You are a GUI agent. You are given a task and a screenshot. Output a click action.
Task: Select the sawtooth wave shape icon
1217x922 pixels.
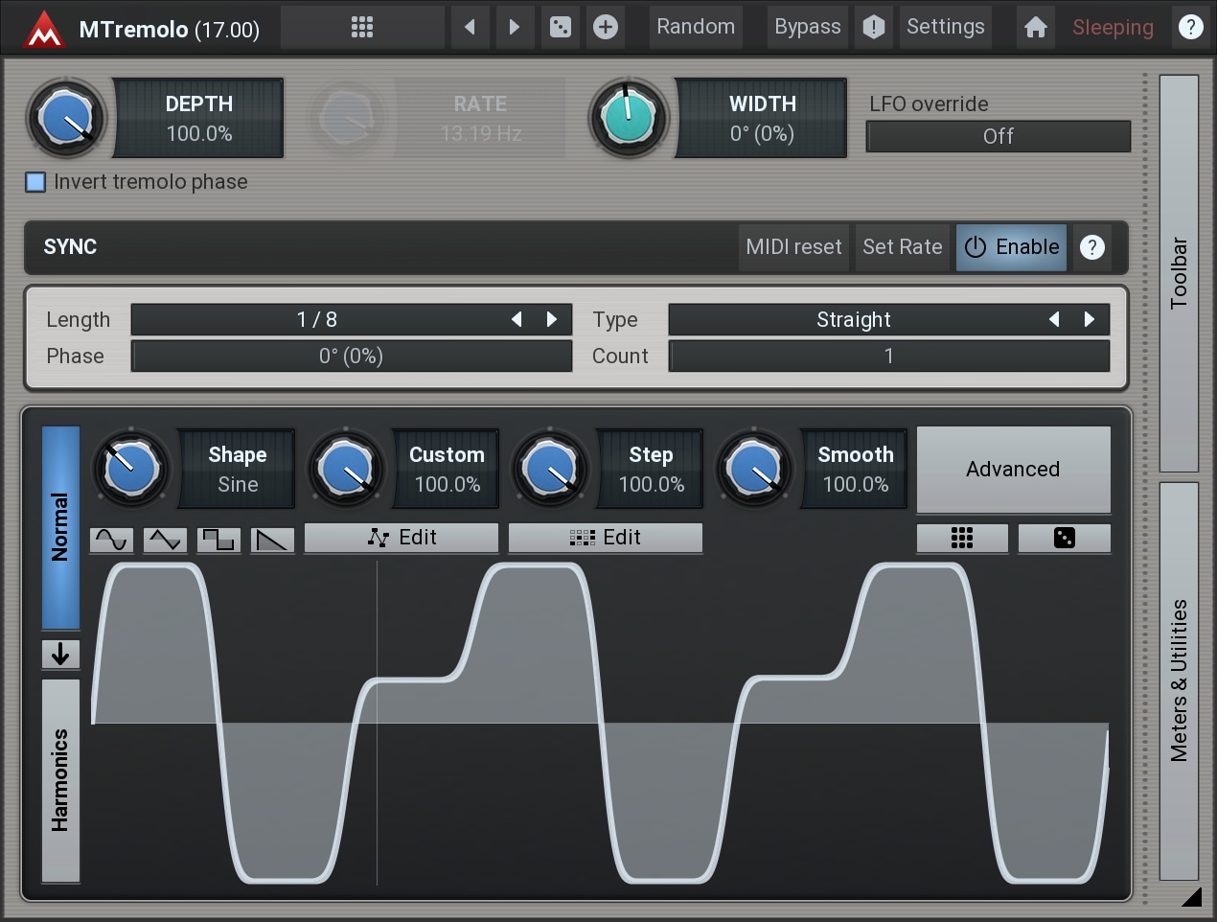(x=272, y=540)
